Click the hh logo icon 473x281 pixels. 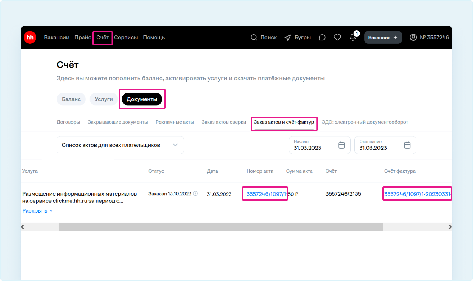[30, 38]
